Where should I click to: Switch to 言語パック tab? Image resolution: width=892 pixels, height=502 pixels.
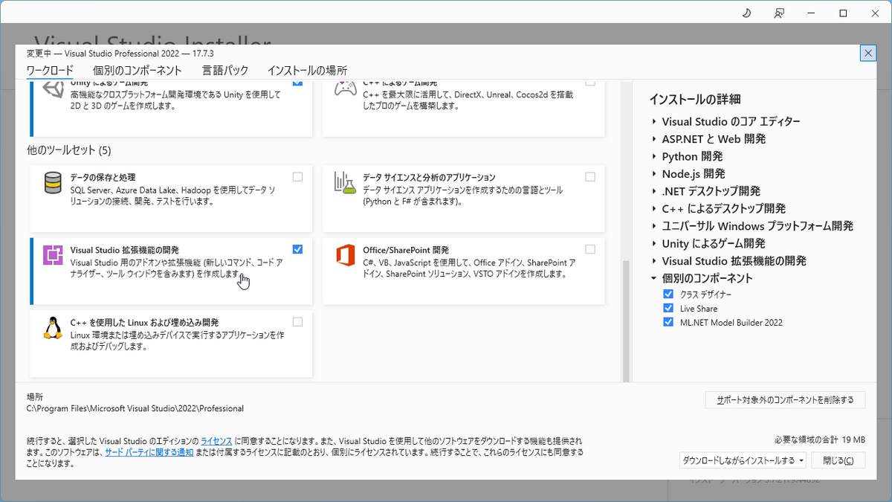click(225, 71)
